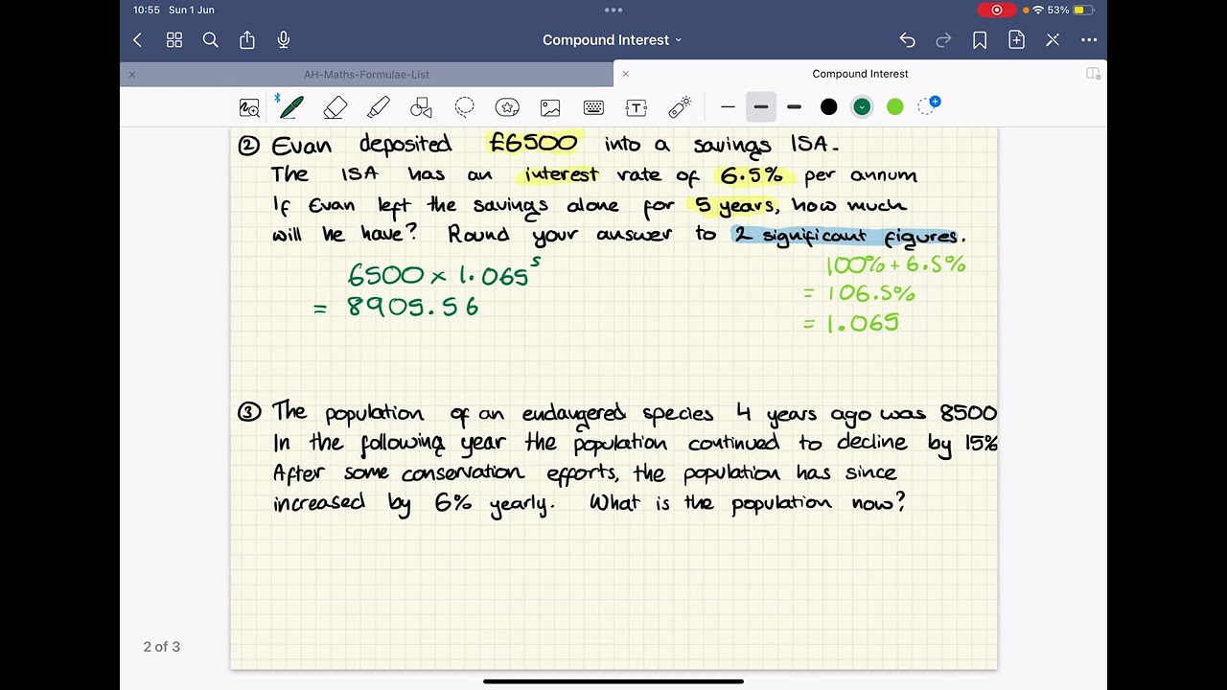Select the Lasso selection tool
Viewport: 1227px width, 690px height.
[x=465, y=107]
